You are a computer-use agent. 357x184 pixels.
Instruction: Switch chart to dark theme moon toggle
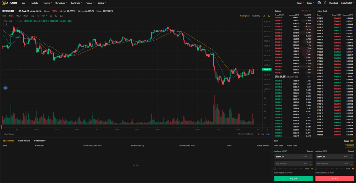269,16
